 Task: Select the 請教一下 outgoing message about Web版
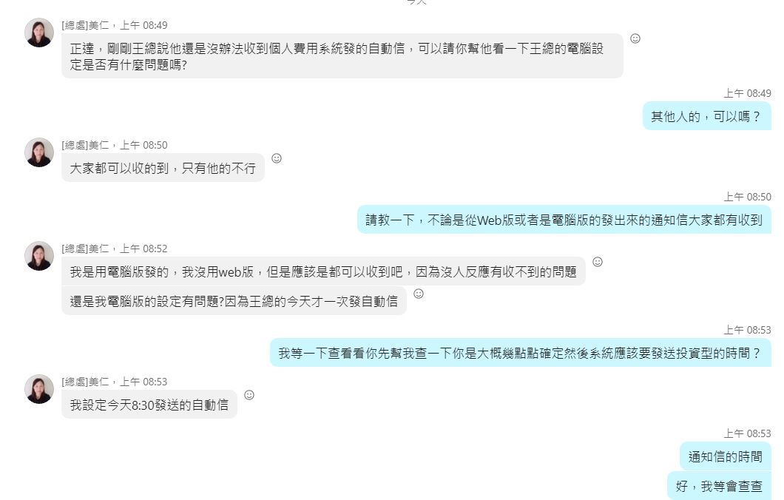tap(564, 220)
